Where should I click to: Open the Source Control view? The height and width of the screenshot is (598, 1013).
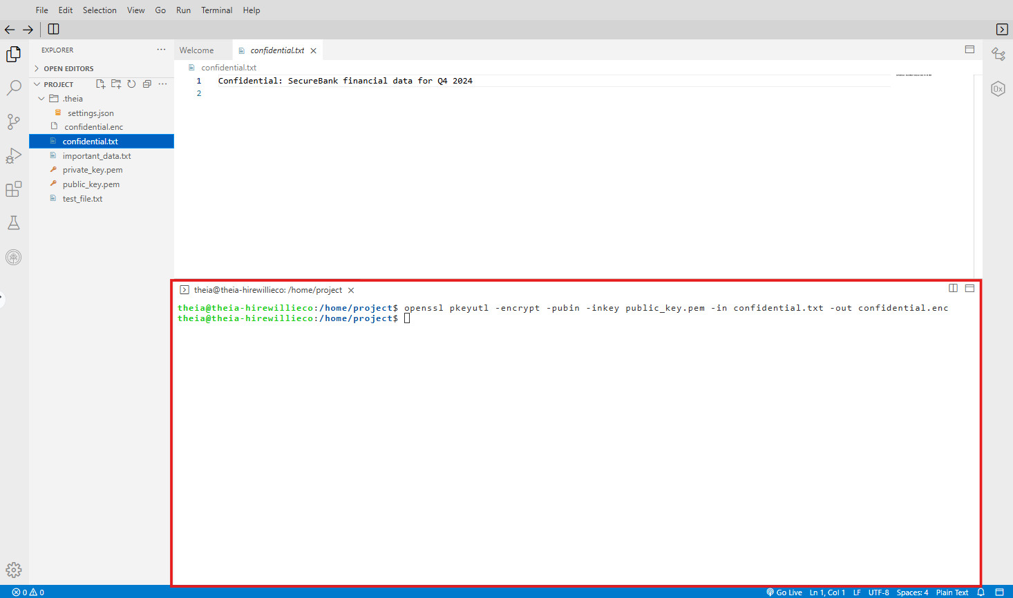click(x=14, y=122)
